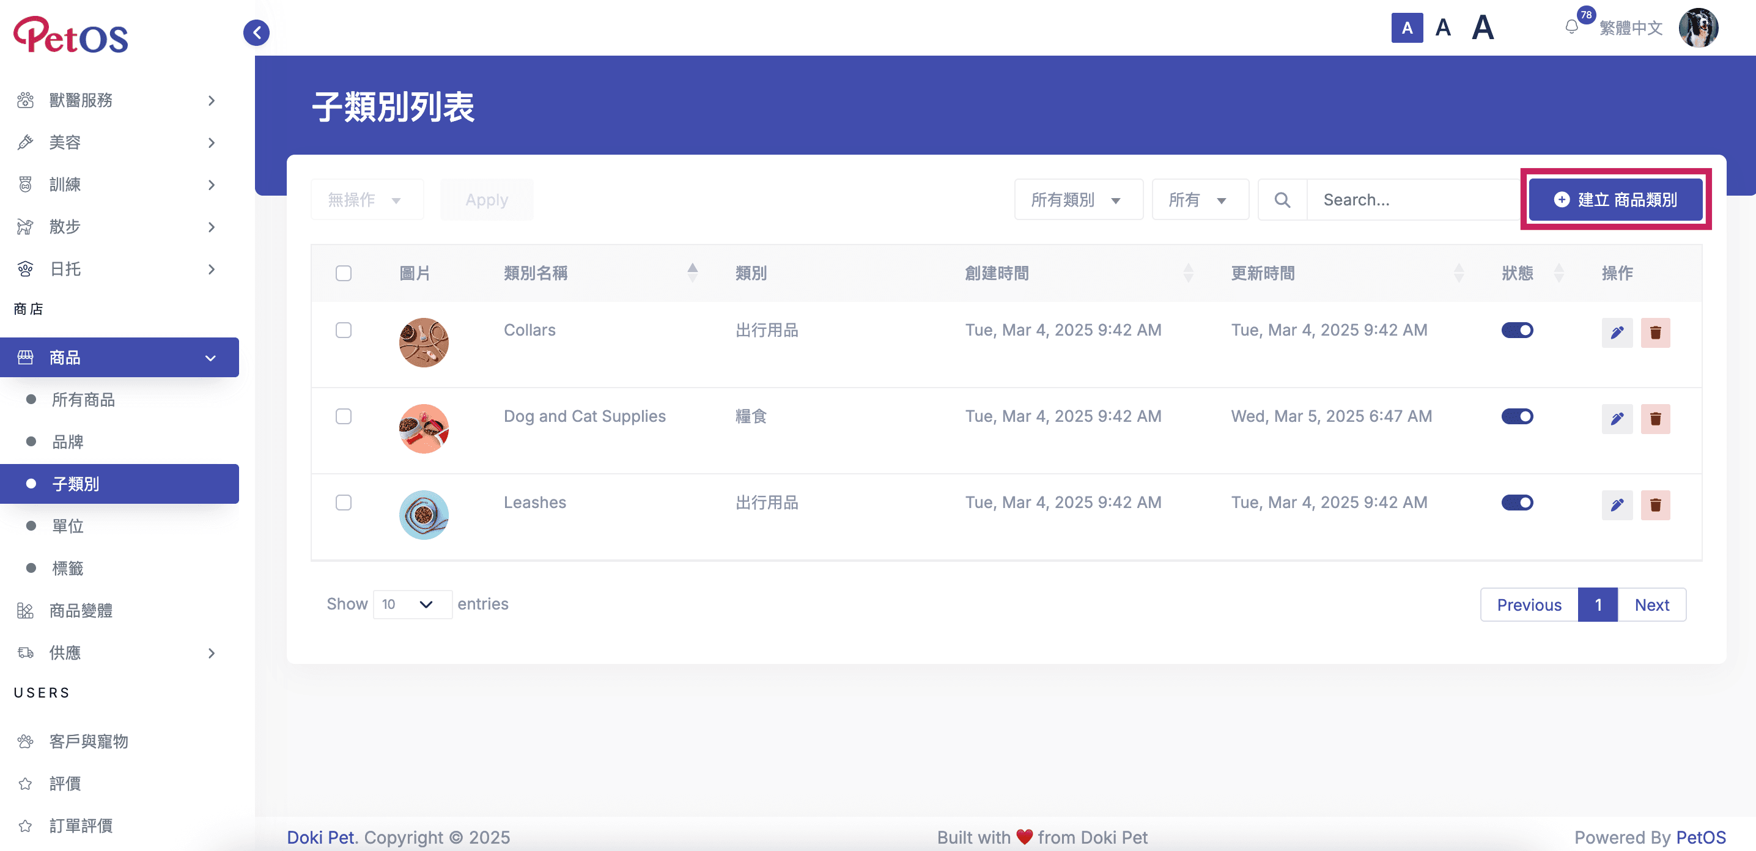Go to 品牌 in the sidebar
This screenshot has height=851, width=1756.
(x=67, y=442)
